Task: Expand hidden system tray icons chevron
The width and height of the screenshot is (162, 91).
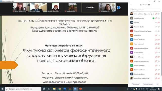Action: tap(131, 89)
